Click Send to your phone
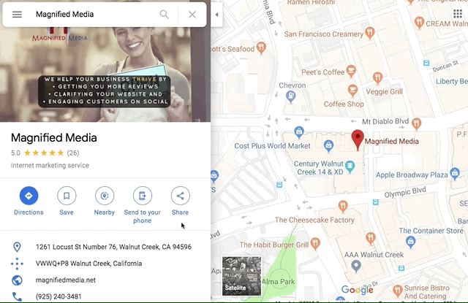This screenshot has width=468, height=303. click(143, 196)
